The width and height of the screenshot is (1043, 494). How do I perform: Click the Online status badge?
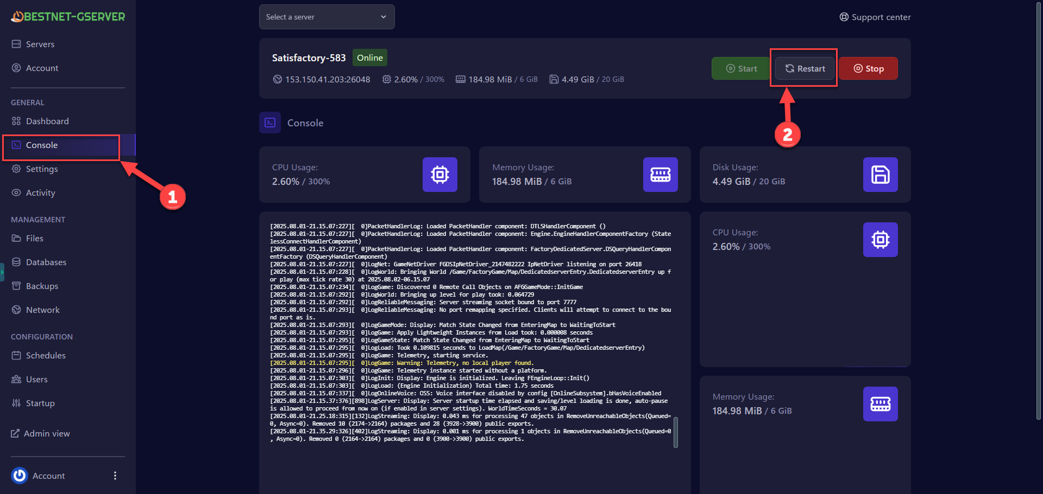tap(370, 57)
